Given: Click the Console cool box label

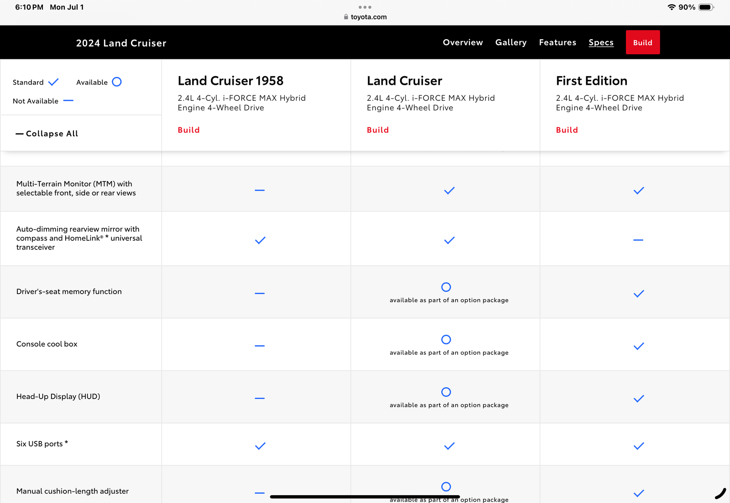Looking at the screenshot, I should coord(47,344).
